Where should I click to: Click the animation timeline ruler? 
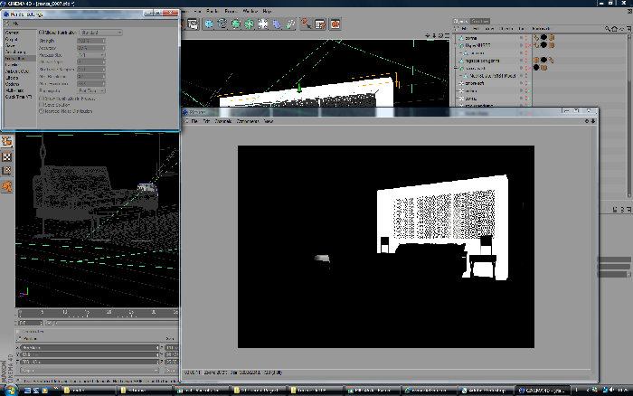tap(98, 313)
